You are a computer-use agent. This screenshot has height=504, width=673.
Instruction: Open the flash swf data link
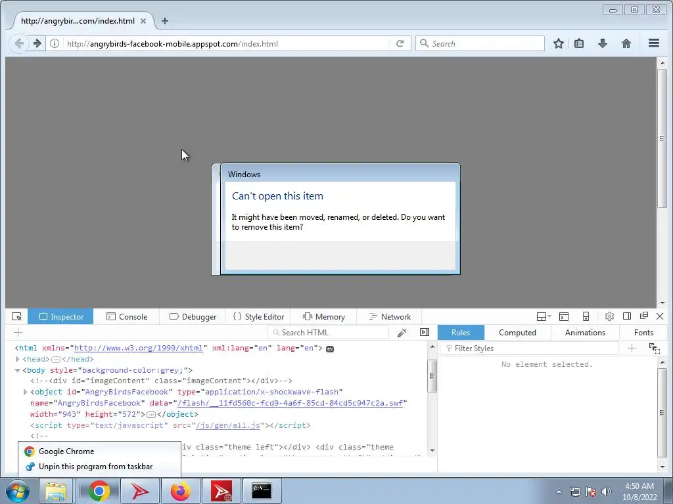pos(290,403)
